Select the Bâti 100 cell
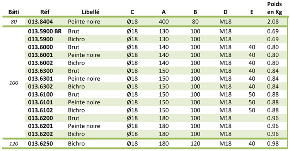Viewport: 290px width, 151px height. 14,83
